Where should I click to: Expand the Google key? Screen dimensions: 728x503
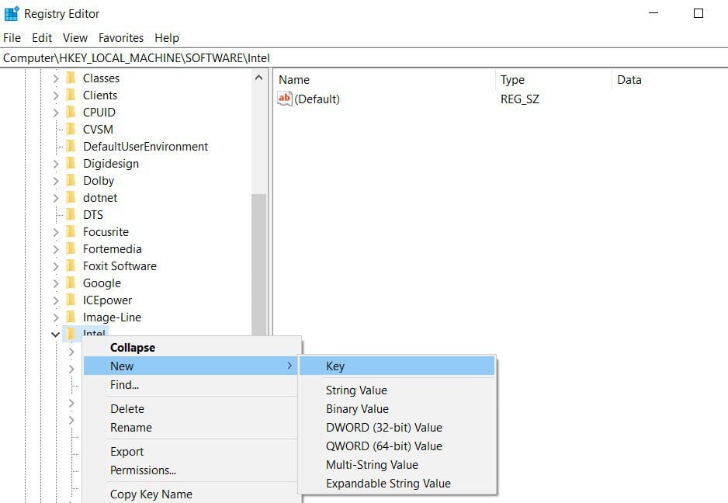tap(56, 283)
